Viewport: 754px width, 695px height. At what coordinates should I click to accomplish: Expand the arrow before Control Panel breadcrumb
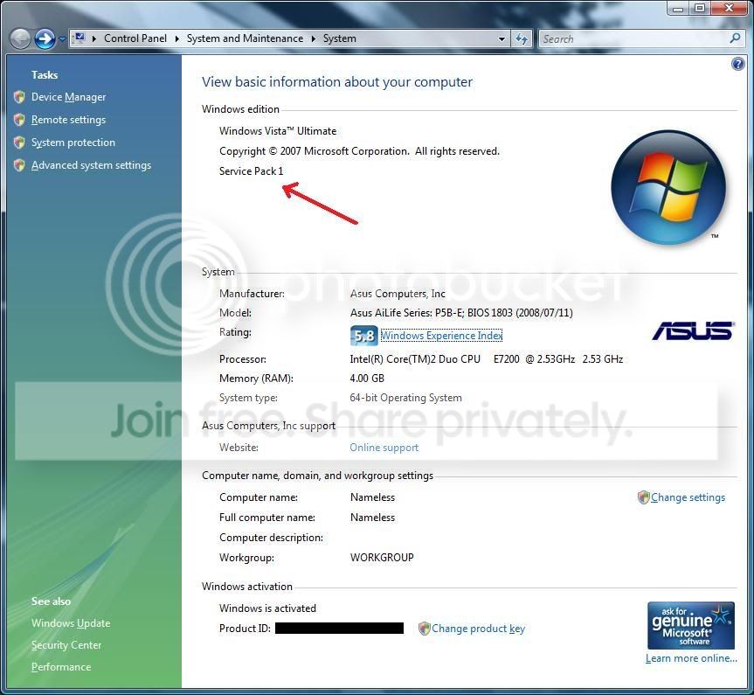94,39
